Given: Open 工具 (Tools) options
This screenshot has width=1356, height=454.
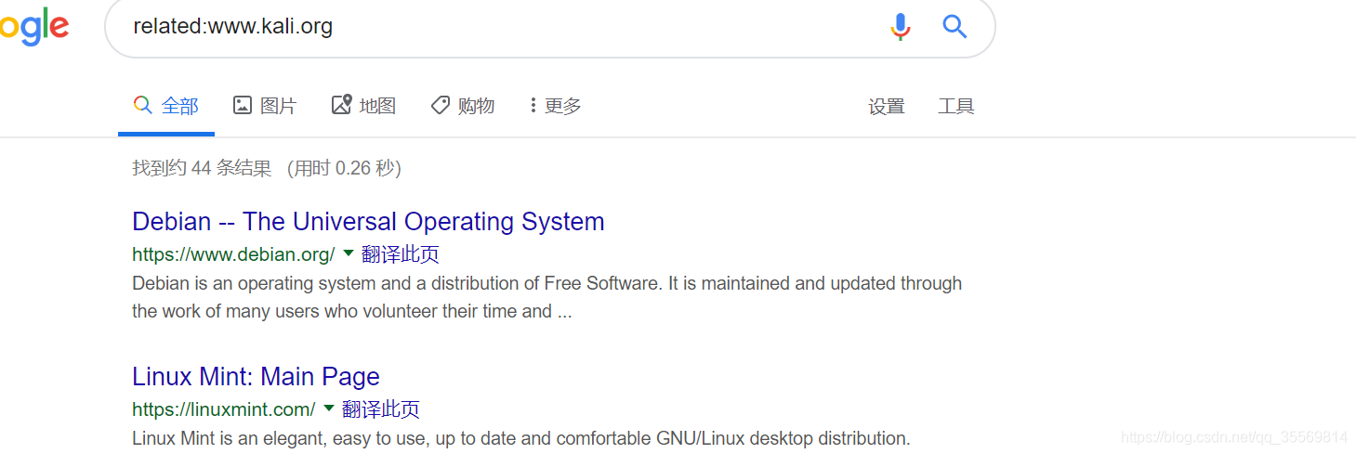Looking at the screenshot, I should click(x=956, y=107).
